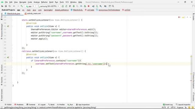Click the UTF-8 encoding selector in status bar
Screen dimensions: 195x109
click(173, 107)
